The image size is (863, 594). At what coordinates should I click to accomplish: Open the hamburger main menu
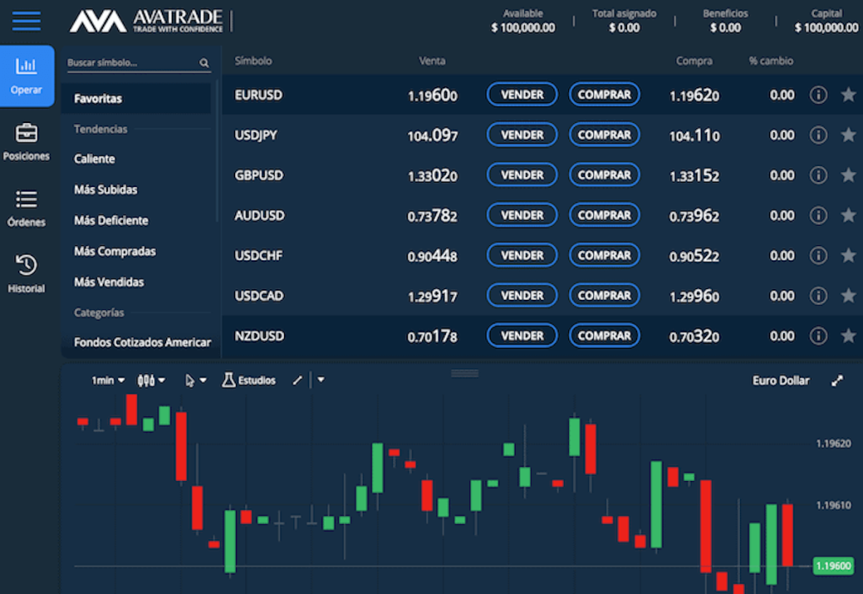tap(26, 20)
